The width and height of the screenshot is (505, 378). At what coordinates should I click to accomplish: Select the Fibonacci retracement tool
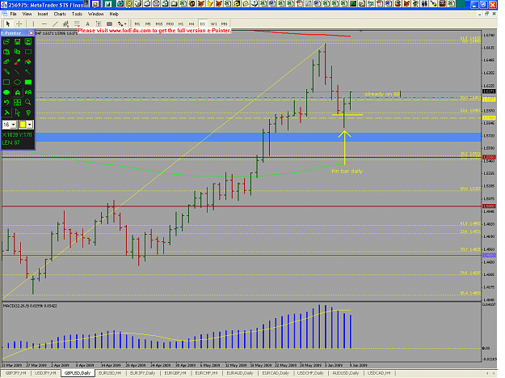click(77, 23)
